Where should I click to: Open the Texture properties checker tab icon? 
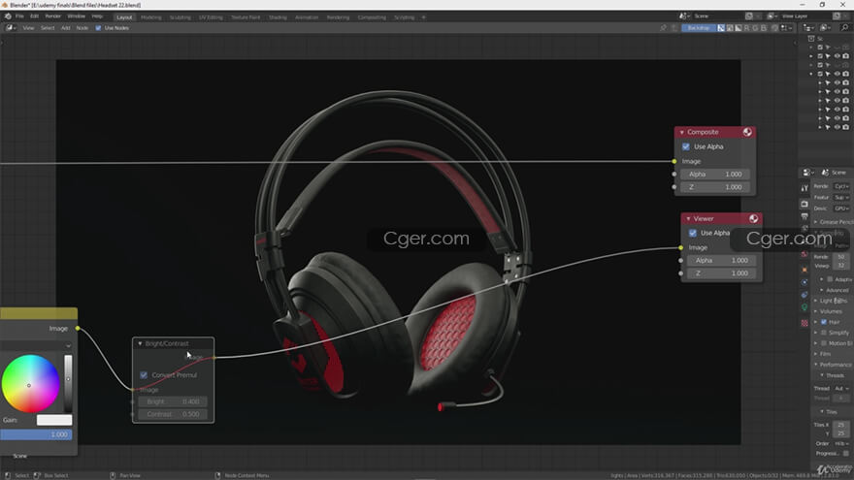805,323
